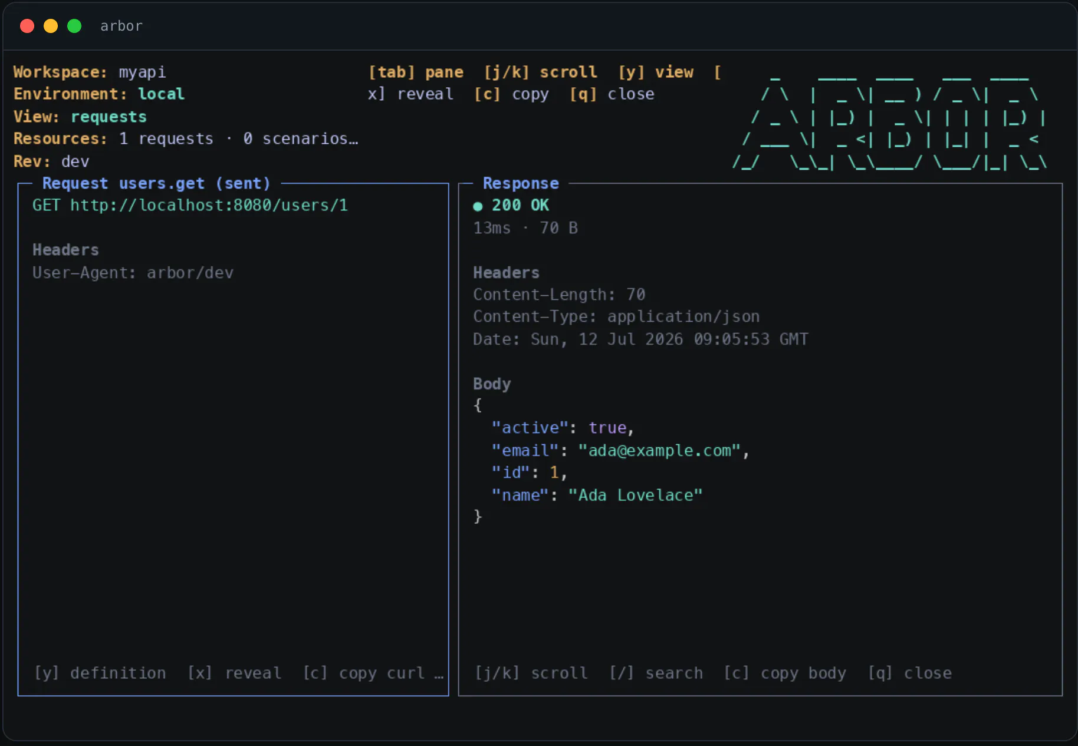Click the 13ms · 70 B timing line

pyautogui.click(x=525, y=228)
